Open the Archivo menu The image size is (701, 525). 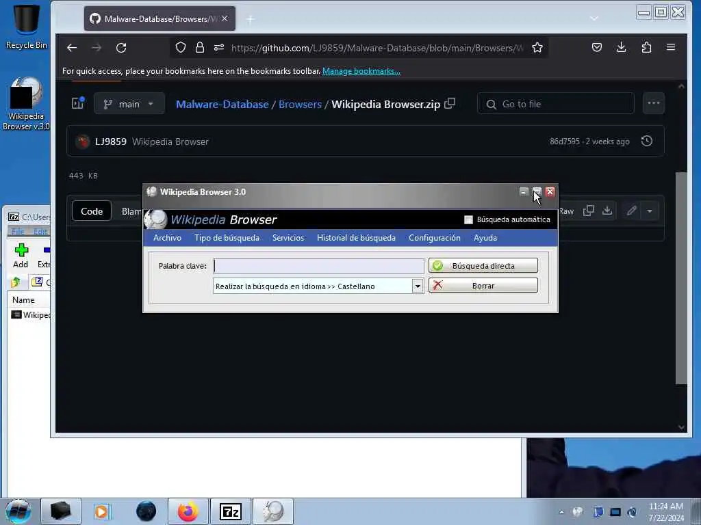[x=167, y=238]
